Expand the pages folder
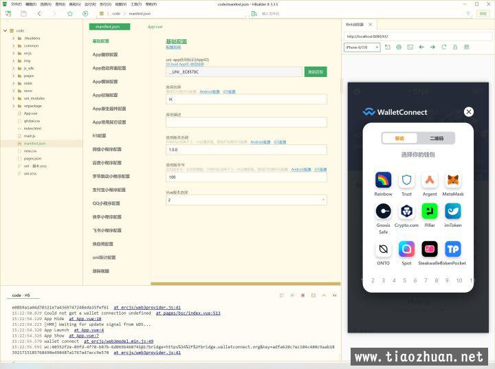The width and height of the screenshot is (495, 369). (14, 76)
